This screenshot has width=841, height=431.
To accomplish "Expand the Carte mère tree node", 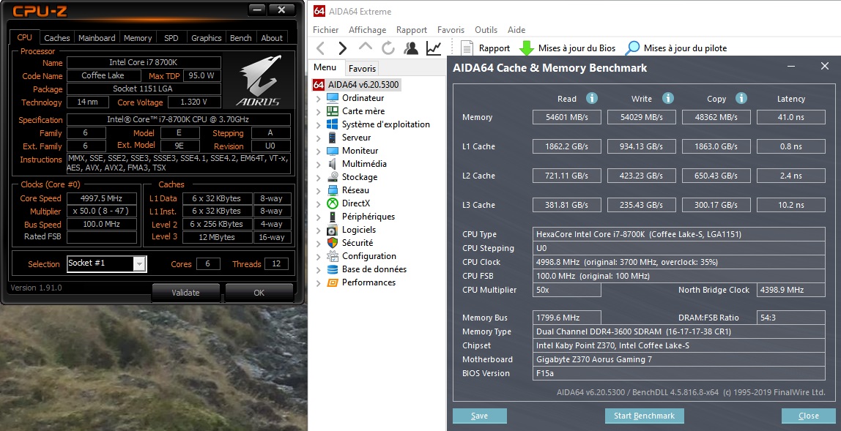I will click(x=319, y=111).
